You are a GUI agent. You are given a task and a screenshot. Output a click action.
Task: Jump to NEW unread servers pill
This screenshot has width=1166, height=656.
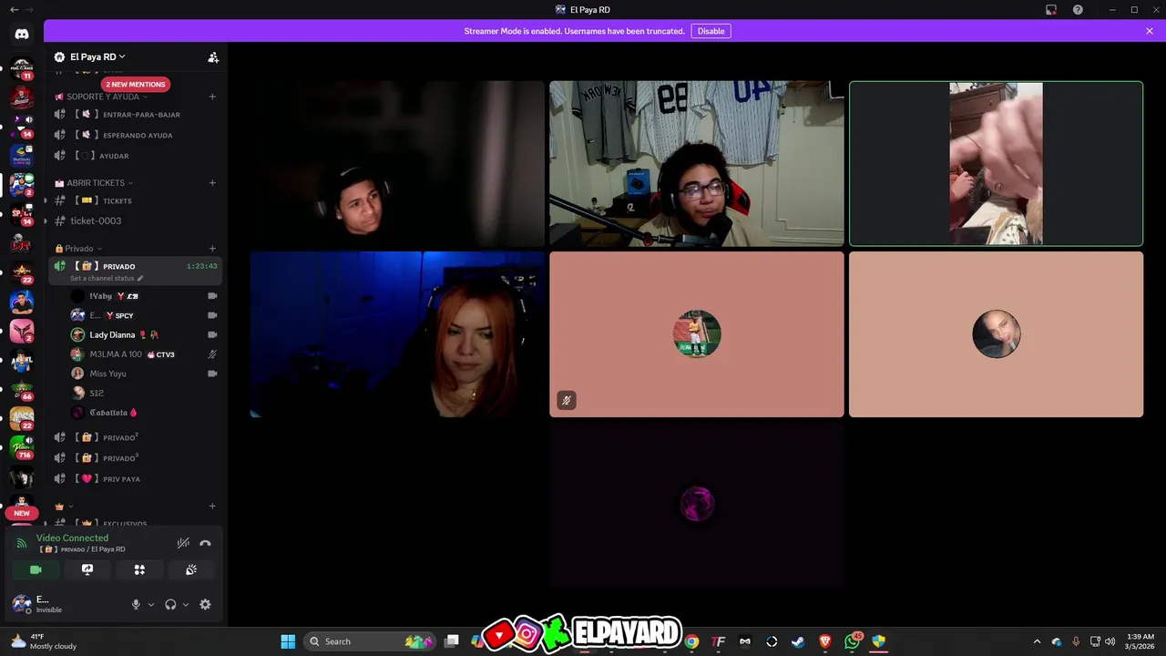pos(22,513)
